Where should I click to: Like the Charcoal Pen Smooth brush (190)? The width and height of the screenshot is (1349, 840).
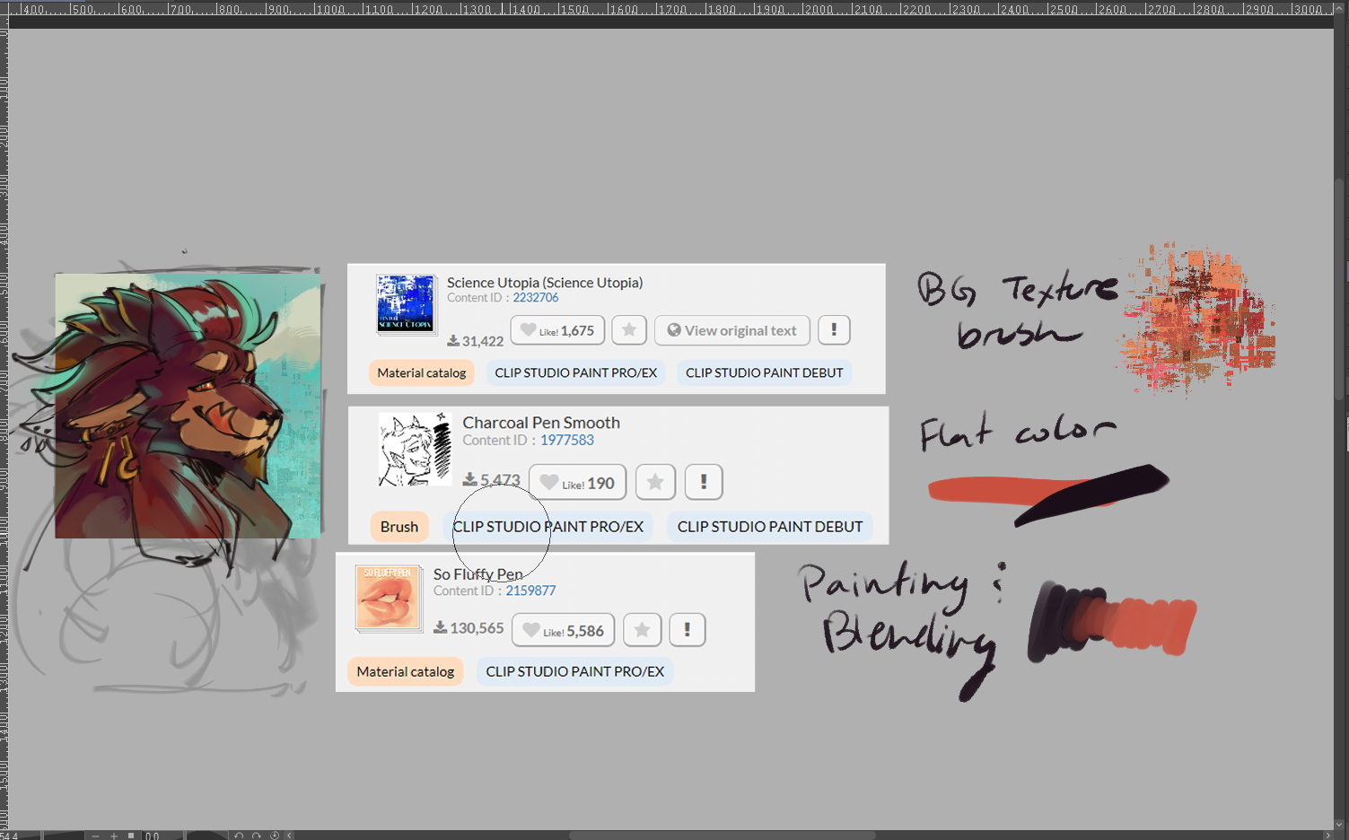point(577,482)
